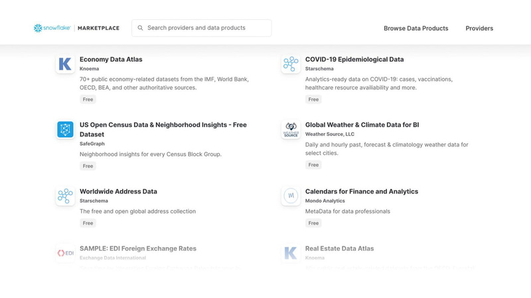Click 'The free and open global address collection'
The height and width of the screenshot is (298, 531).
[138, 211]
